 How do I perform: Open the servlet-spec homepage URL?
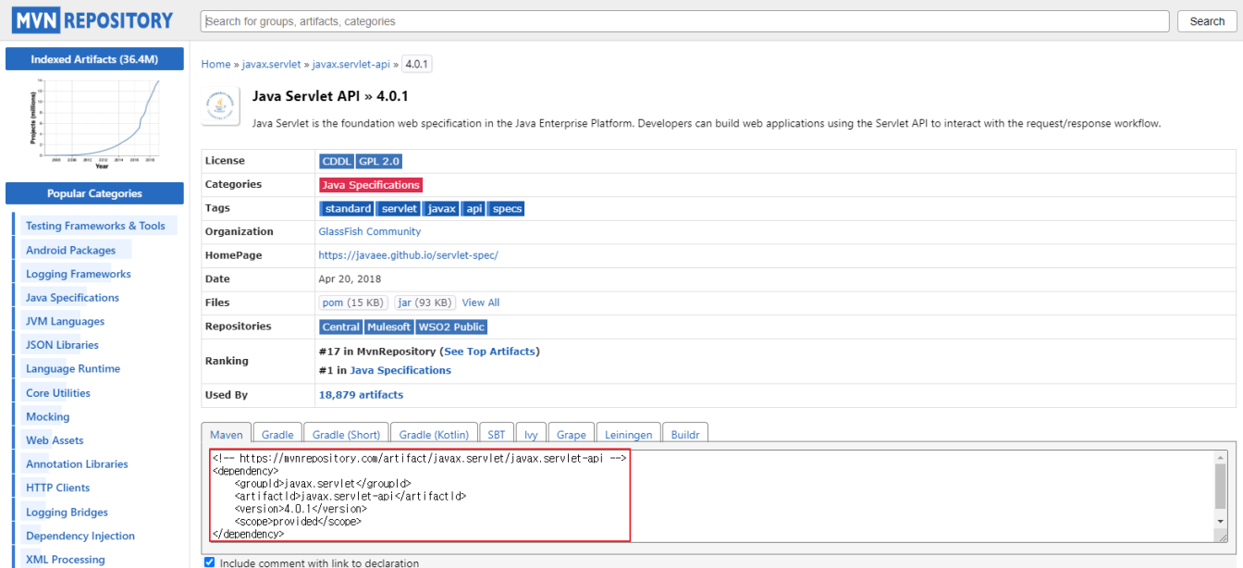tap(409, 255)
